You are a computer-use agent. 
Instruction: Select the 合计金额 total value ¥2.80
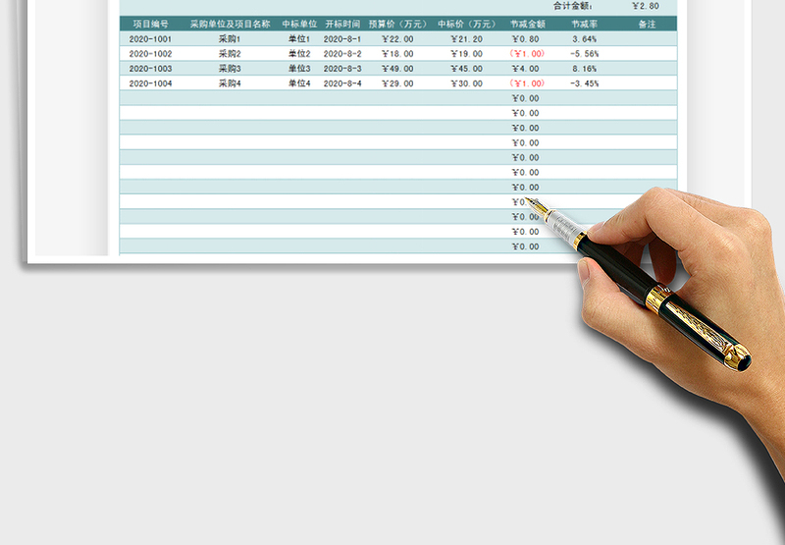(x=647, y=6)
